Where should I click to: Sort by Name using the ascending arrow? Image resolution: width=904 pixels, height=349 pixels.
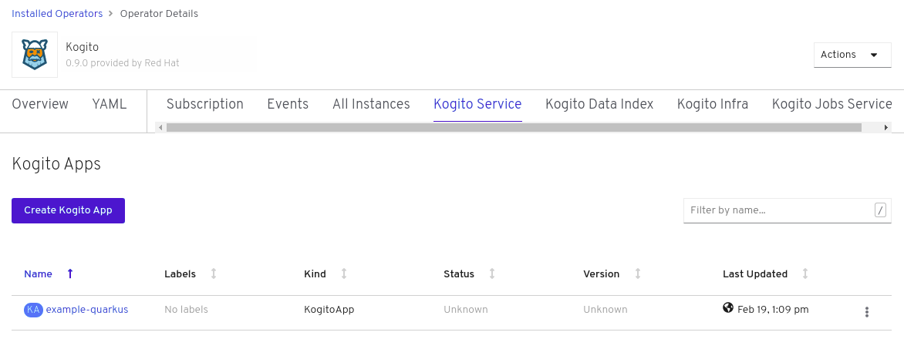70,274
